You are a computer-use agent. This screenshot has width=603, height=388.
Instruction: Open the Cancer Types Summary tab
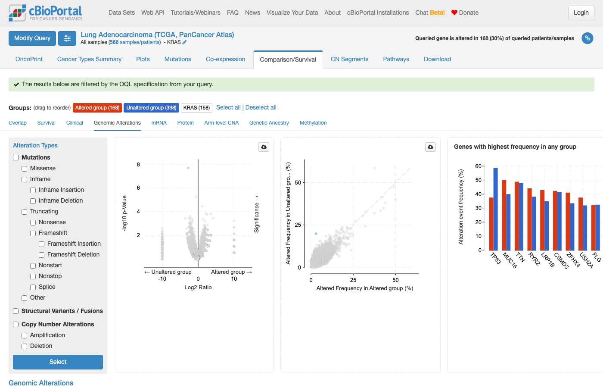(x=89, y=59)
